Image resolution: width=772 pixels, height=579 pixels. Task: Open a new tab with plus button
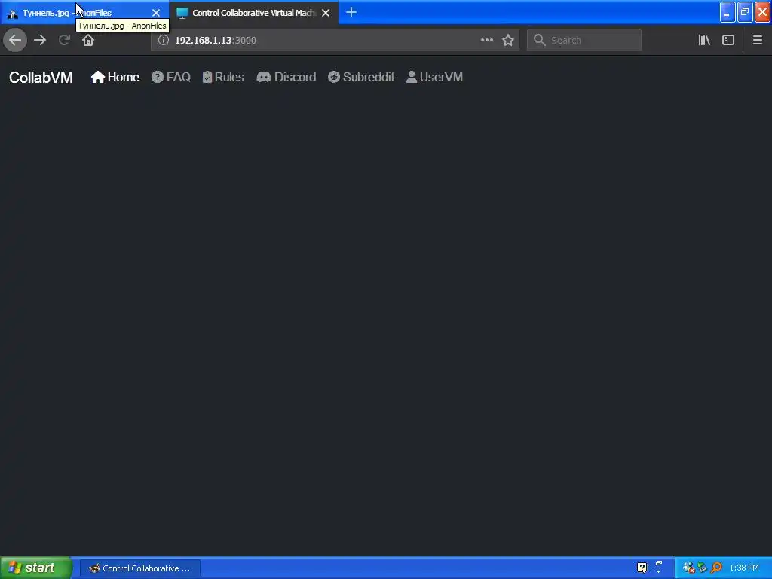click(x=351, y=12)
